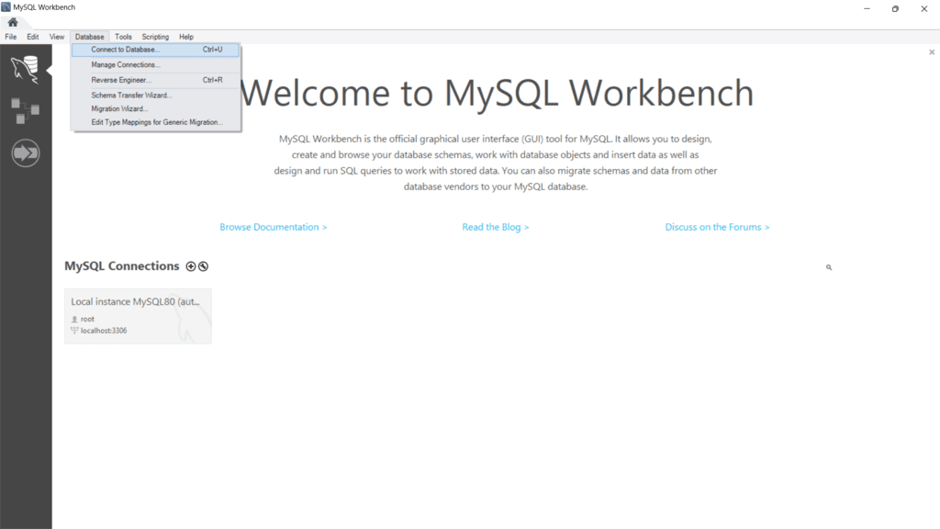The height and width of the screenshot is (529, 940).
Task: Restore down the MySQL Workbench window
Action: pyautogui.click(x=895, y=8)
